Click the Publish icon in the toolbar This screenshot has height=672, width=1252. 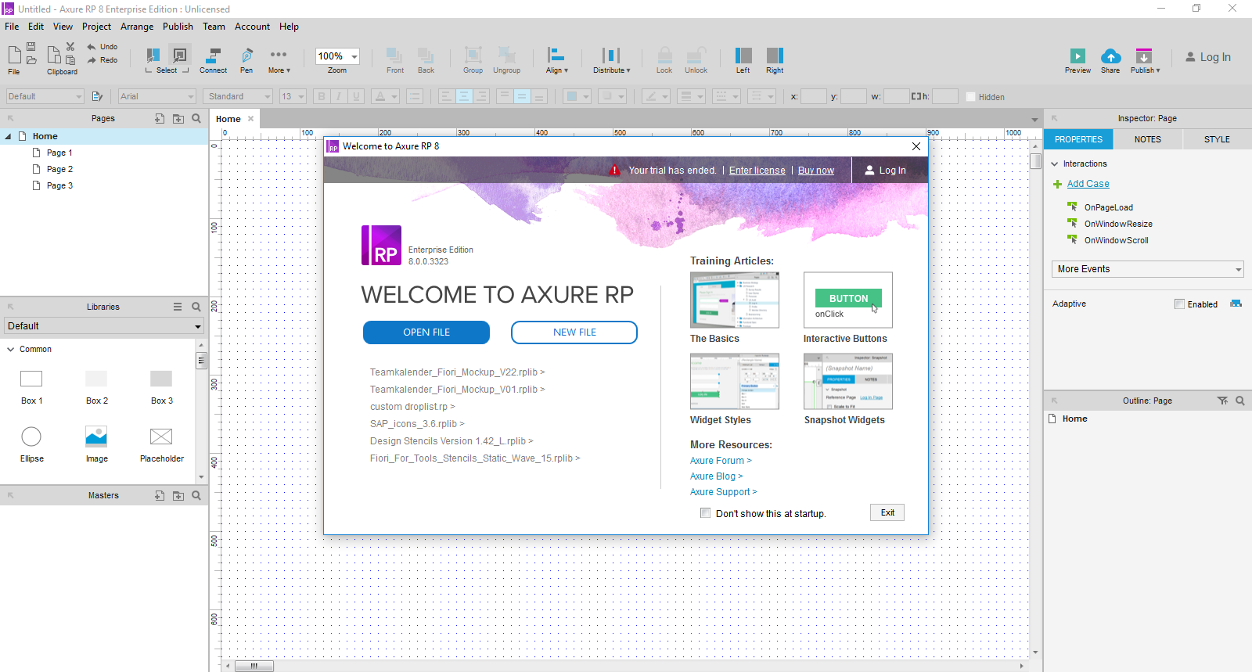click(x=1144, y=56)
